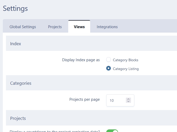Viewport: 177px width, 132px height.
Task: Decrease Projects per page with down arrow
Action: (128, 101)
